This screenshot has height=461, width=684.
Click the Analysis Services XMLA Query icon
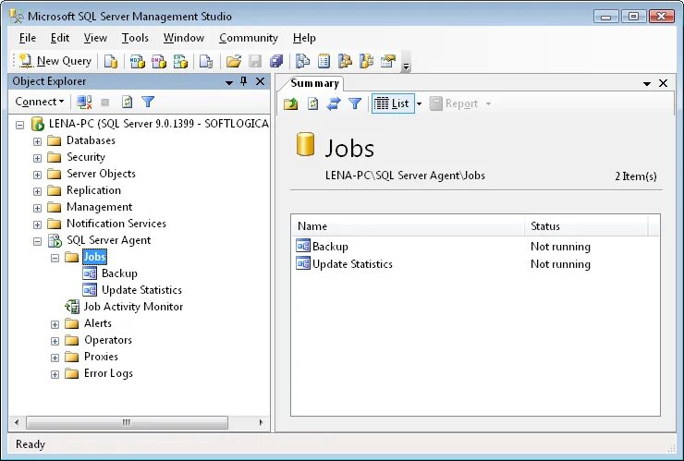click(180, 61)
